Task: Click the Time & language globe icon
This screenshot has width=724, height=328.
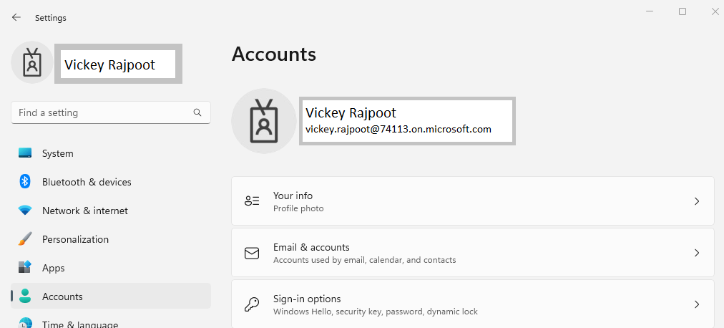Action: coord(25,323)
